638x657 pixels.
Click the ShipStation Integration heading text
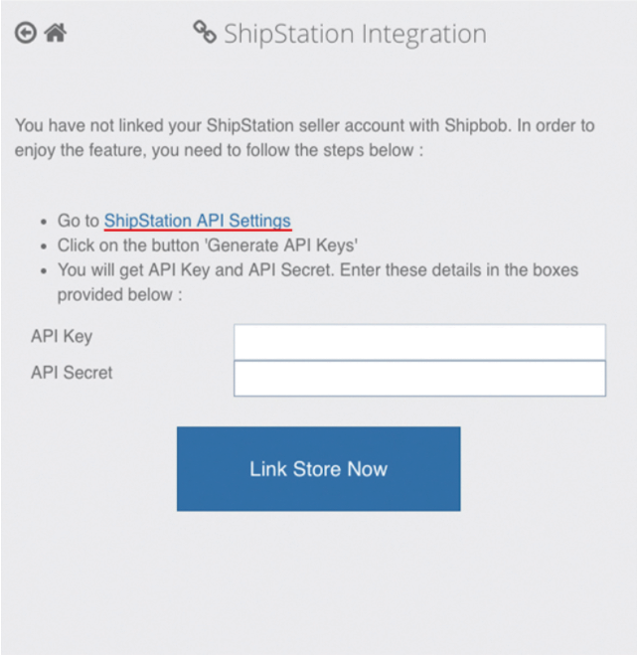[x=355, y=34]
